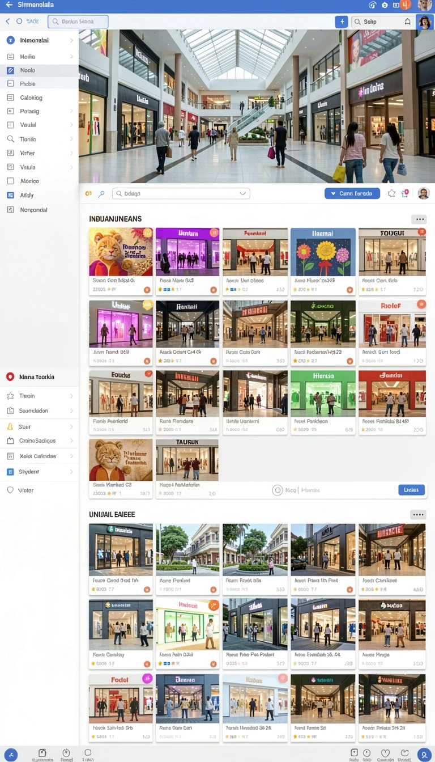Click the user avatar right of the star icon

click(x=423, y=193)
